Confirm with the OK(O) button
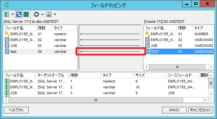This screenshot has width=217, height=119. point(174,110)
